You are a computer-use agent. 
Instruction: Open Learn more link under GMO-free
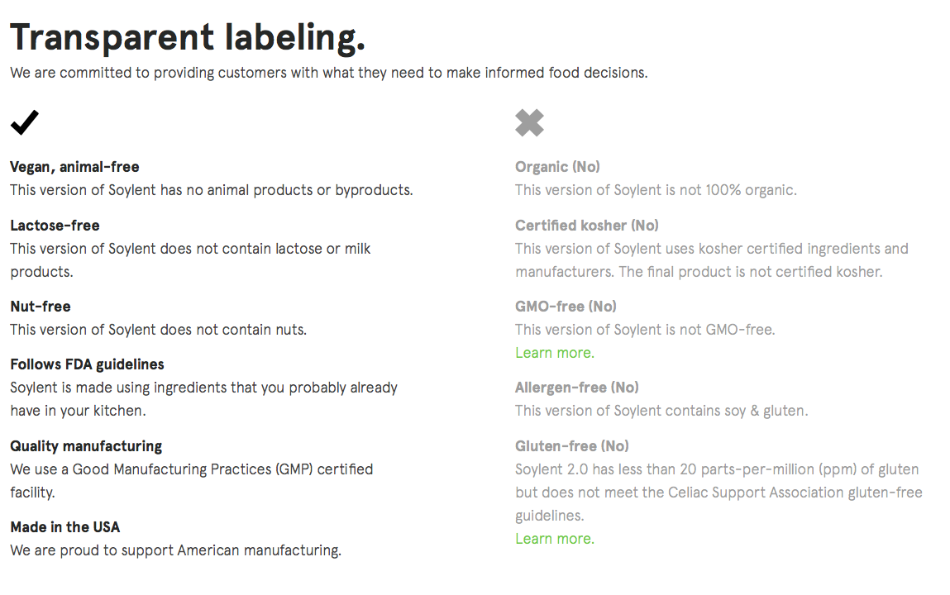[x=554, y=353]
